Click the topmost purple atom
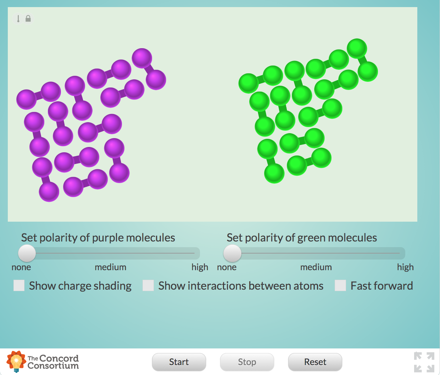The height and width of the screenshot is (375, 440). [142, 58]
